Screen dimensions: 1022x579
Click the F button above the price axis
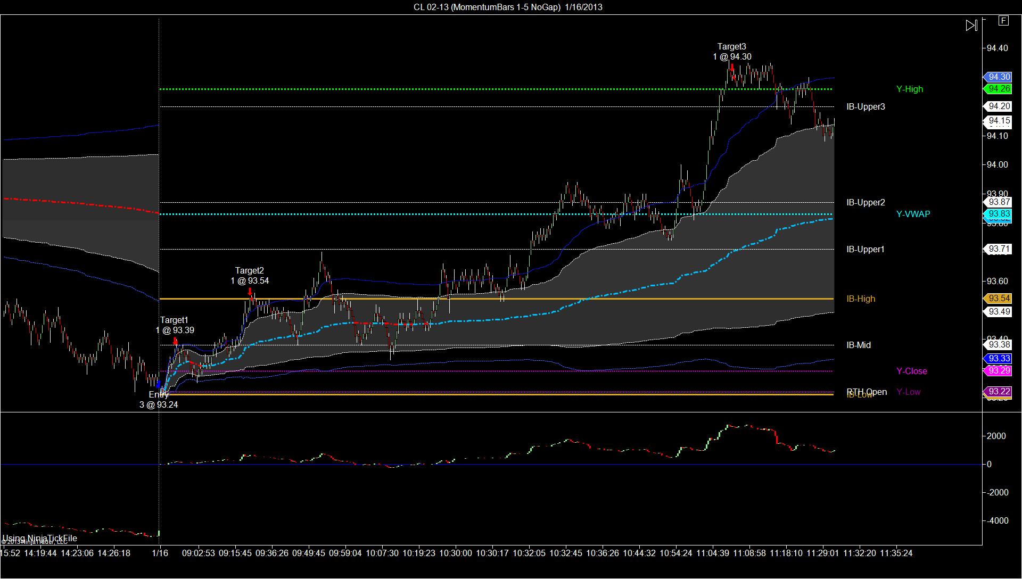pos(1003,21)
